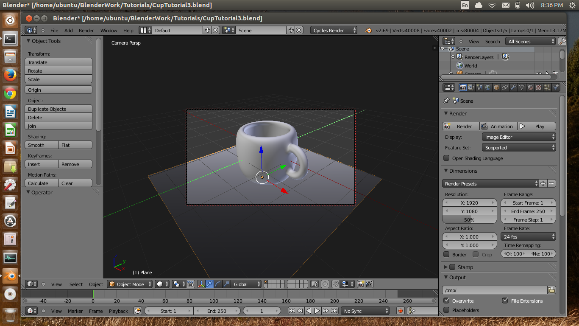Image resolution: width=579 pixels, height=326 pixels.
Task: Click the use preview range clock icon
Action: click(x=138, y=311)
